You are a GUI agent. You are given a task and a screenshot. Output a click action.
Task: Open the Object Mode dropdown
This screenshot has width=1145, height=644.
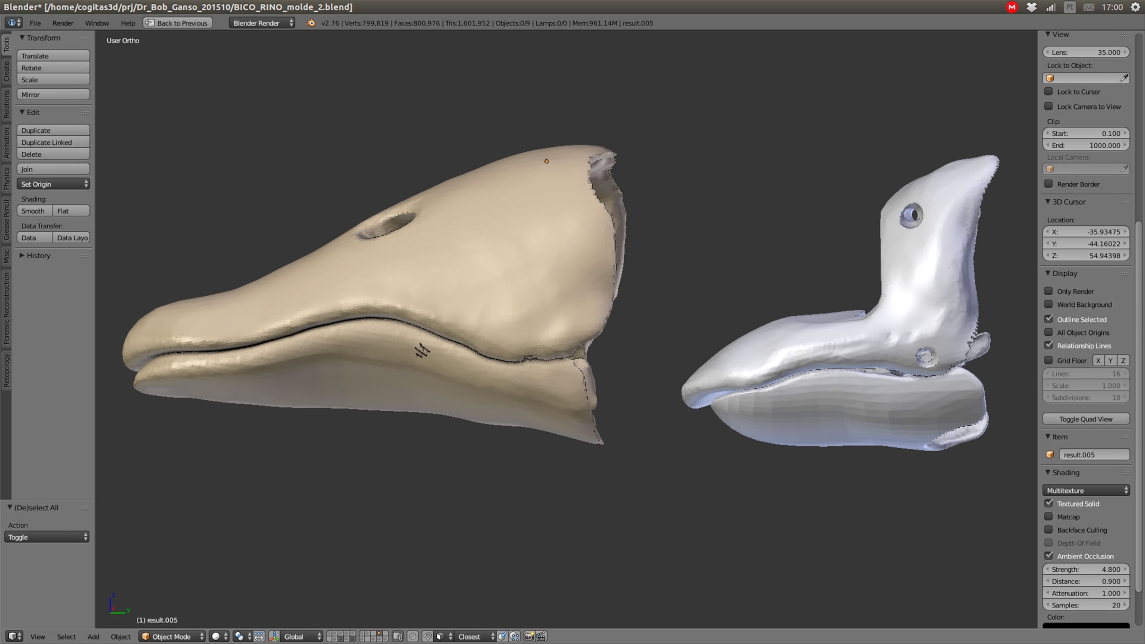pos(171,637)
